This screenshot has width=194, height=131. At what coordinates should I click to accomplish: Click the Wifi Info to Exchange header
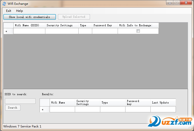point(138,25)
